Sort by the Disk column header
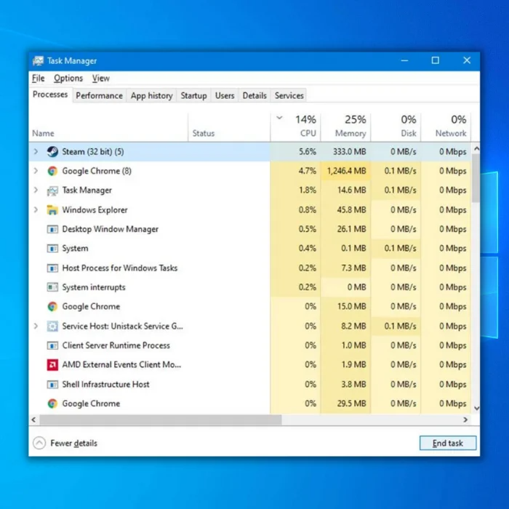Screen dimensions: 509x509 396,127
